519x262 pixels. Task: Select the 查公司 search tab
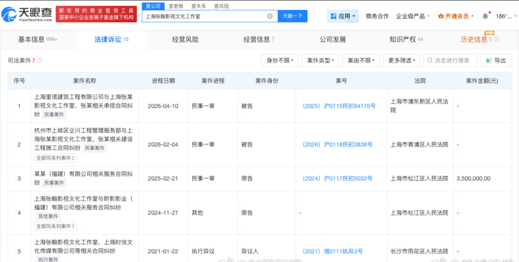click(x=153, y=6)
